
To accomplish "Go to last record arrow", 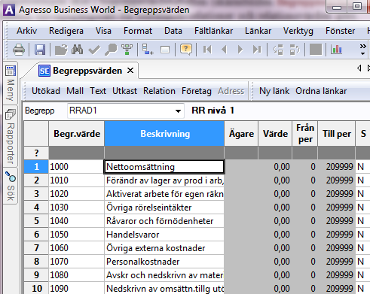I will [x=257, y=50].
